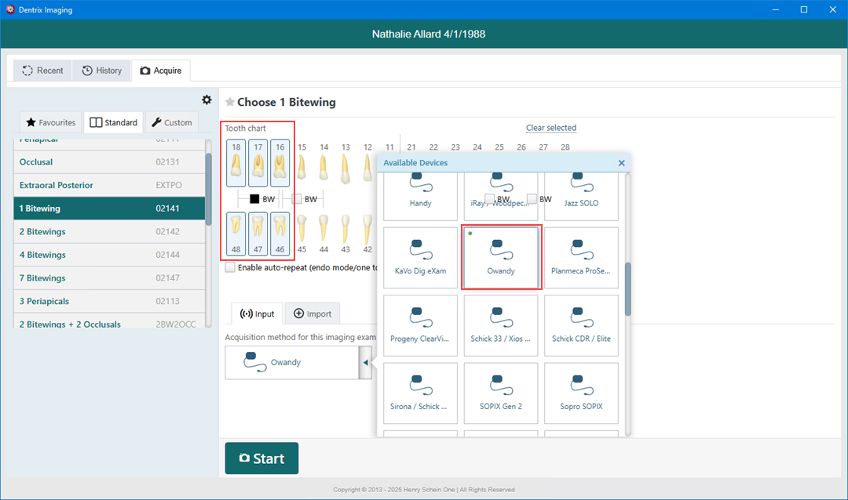Select tooth 14 in the tooth chart
The image size is (848, 500).
click(323, 166)
